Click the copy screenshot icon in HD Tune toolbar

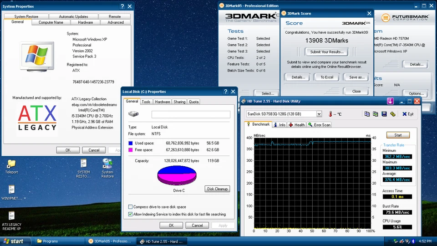376,114
